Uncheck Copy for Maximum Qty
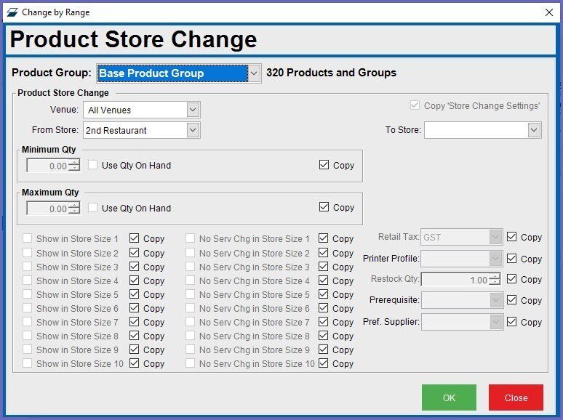563x420 pixels. point(324,208)
